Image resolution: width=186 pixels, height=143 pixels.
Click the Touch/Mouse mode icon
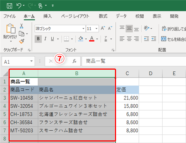pyautogui.click(x=40, y=6)
